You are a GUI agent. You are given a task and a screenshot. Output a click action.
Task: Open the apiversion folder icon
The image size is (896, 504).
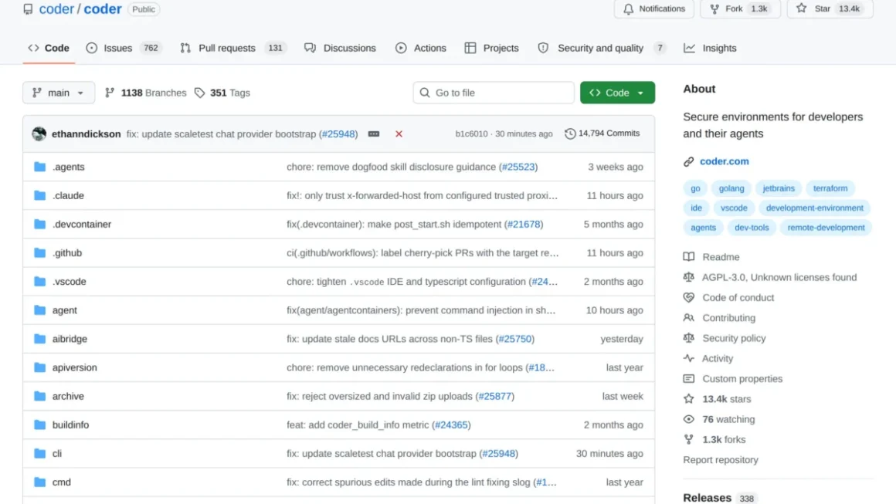pos(39,367)
